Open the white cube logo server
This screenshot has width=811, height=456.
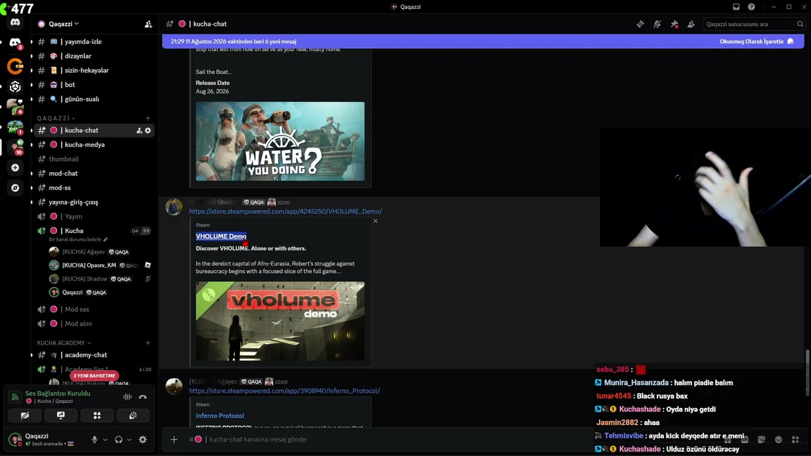pos(15,86)
